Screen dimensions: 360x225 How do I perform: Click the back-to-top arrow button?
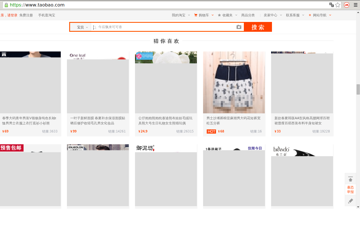[x=350, y=179]
